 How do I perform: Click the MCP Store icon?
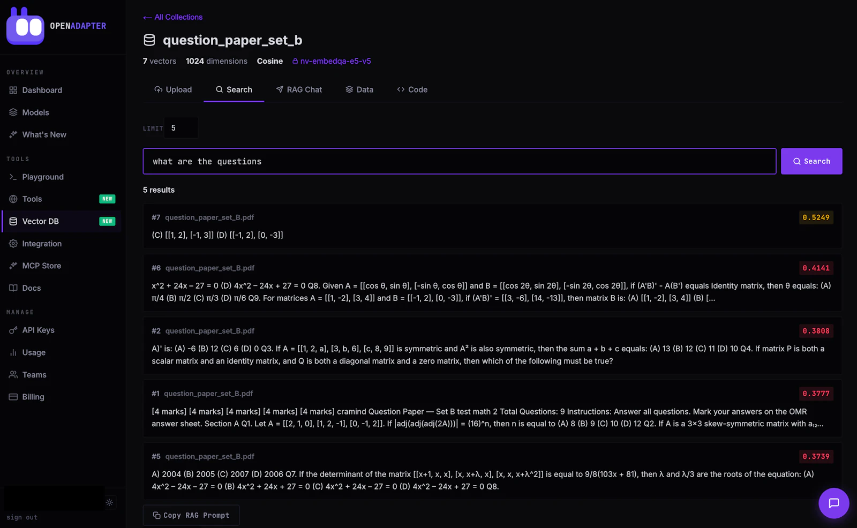coord(13,266)
